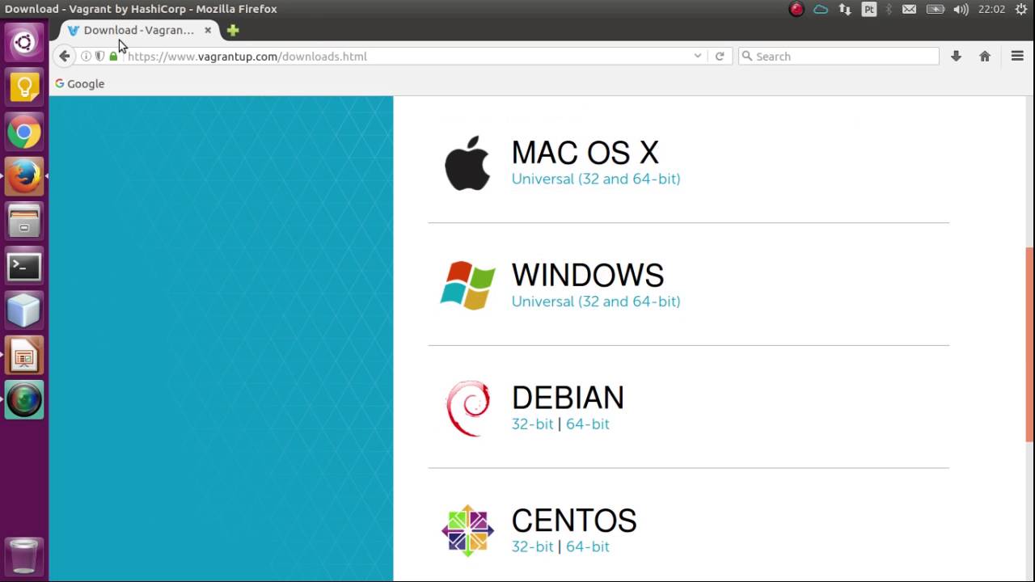Download Debian 64-bit package
This screenshot has width=1035, height=582.
tap(588, 424)
